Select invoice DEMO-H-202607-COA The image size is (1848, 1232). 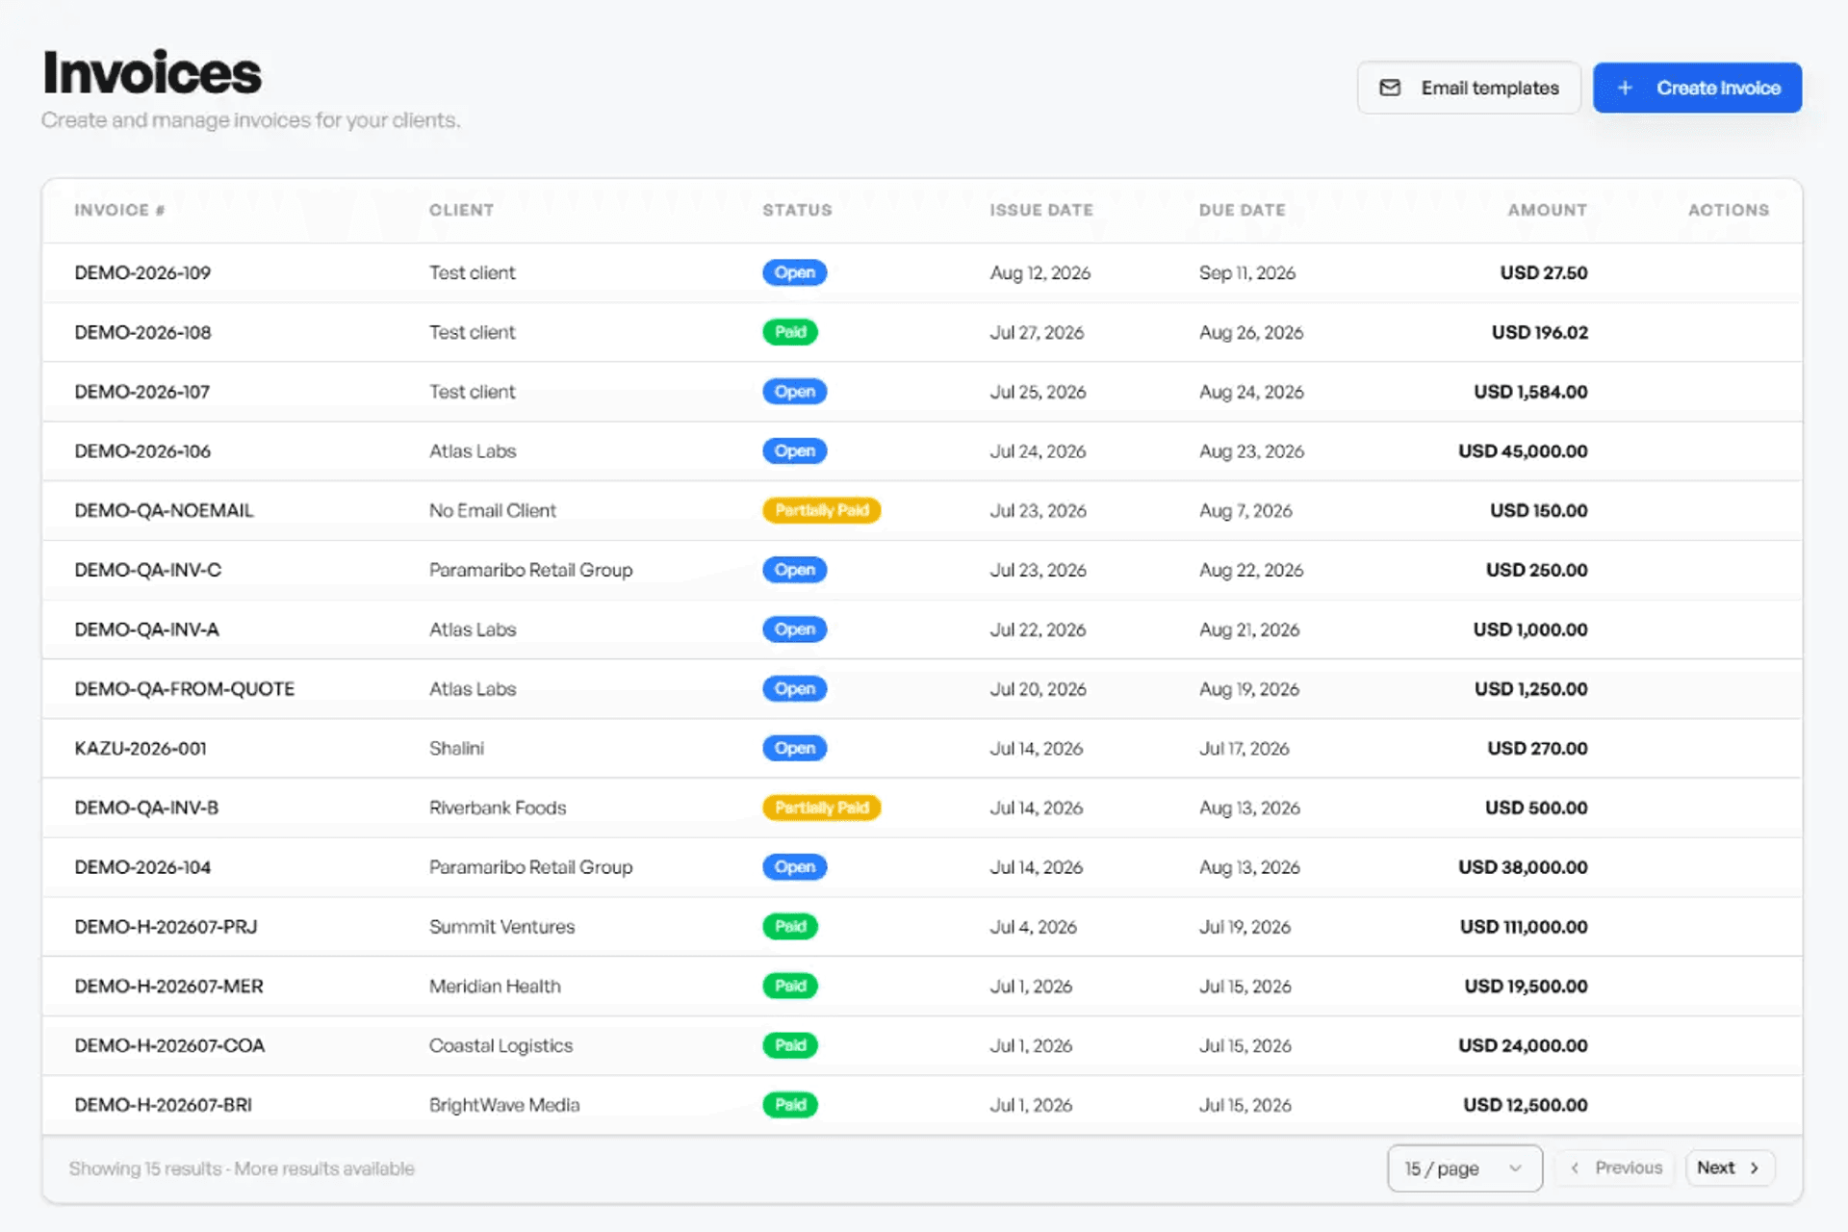(x=169, y=1045)
